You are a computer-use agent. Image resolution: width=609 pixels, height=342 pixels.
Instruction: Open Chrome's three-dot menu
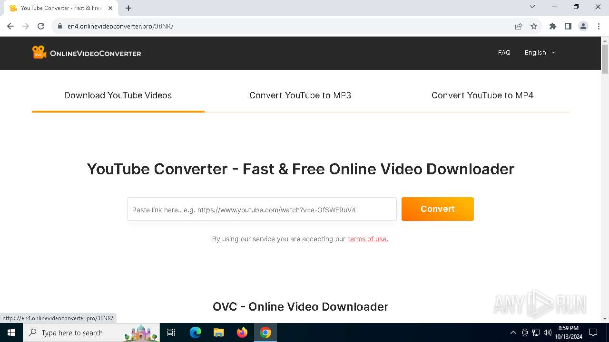pyautogui.click(x=599, y=26)
